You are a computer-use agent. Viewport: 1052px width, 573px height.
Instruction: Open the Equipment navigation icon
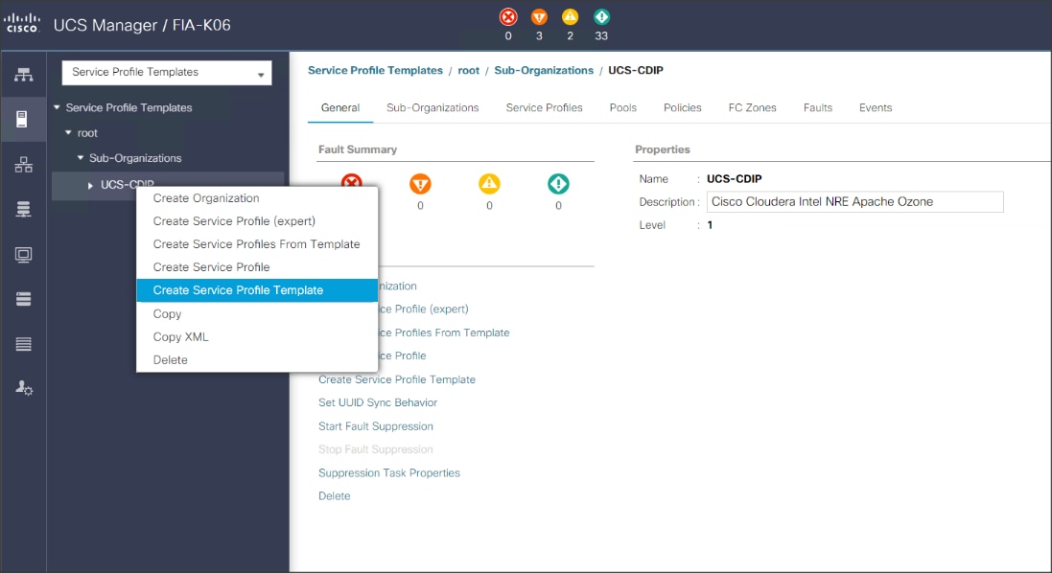(24, 72)
